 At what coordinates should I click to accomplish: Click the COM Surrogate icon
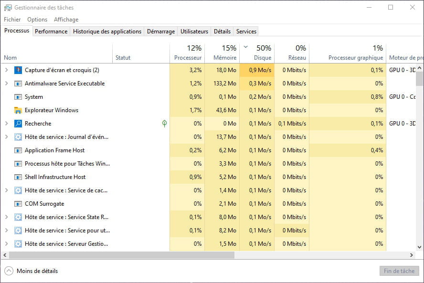click(x=18, y=204)
